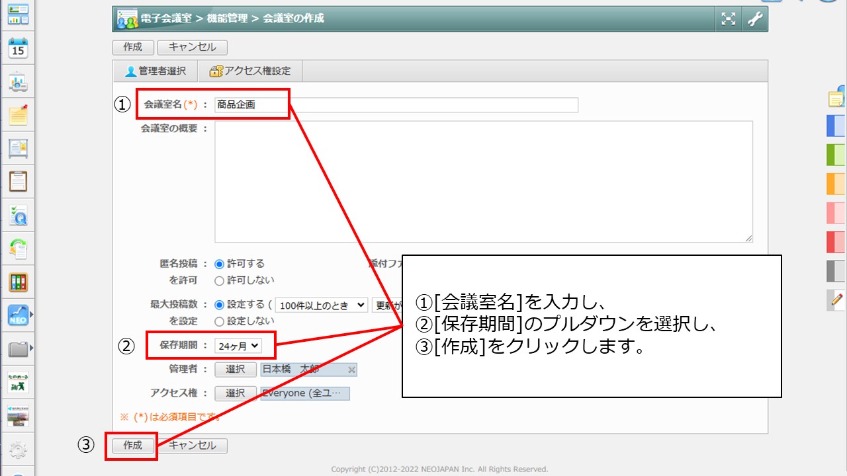Open the landscape photo thumbnail below たのめーる
Image resolution: width=847 pixels, height=476 pixels.
coord(18,415)
